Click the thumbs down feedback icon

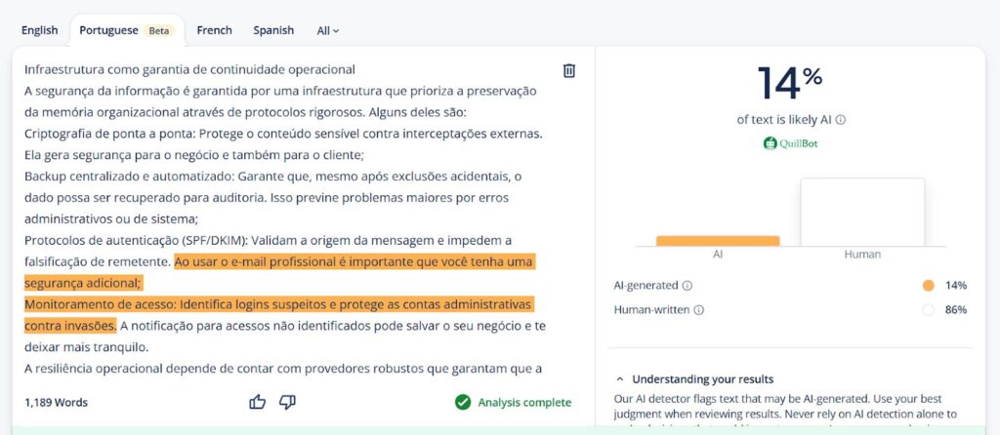(x=287, y=402)
